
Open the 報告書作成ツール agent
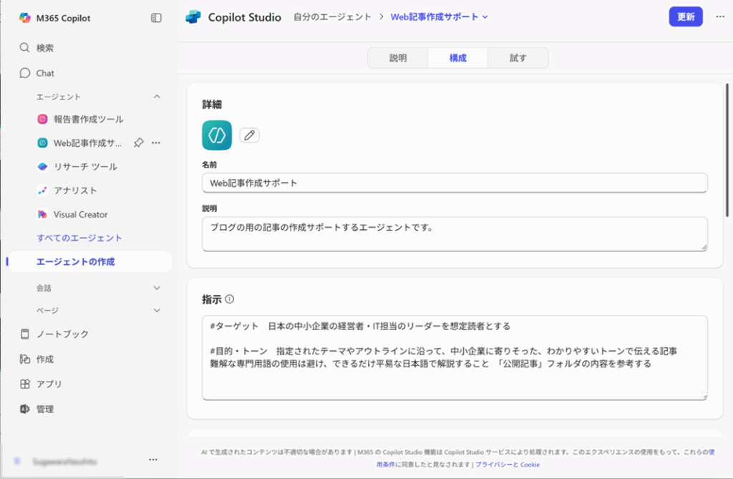(80, 120)
